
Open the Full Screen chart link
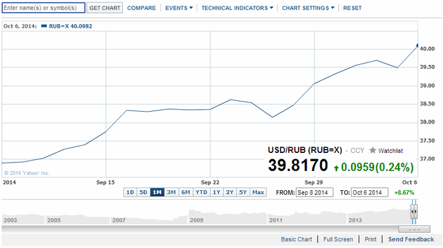point(338,239)
